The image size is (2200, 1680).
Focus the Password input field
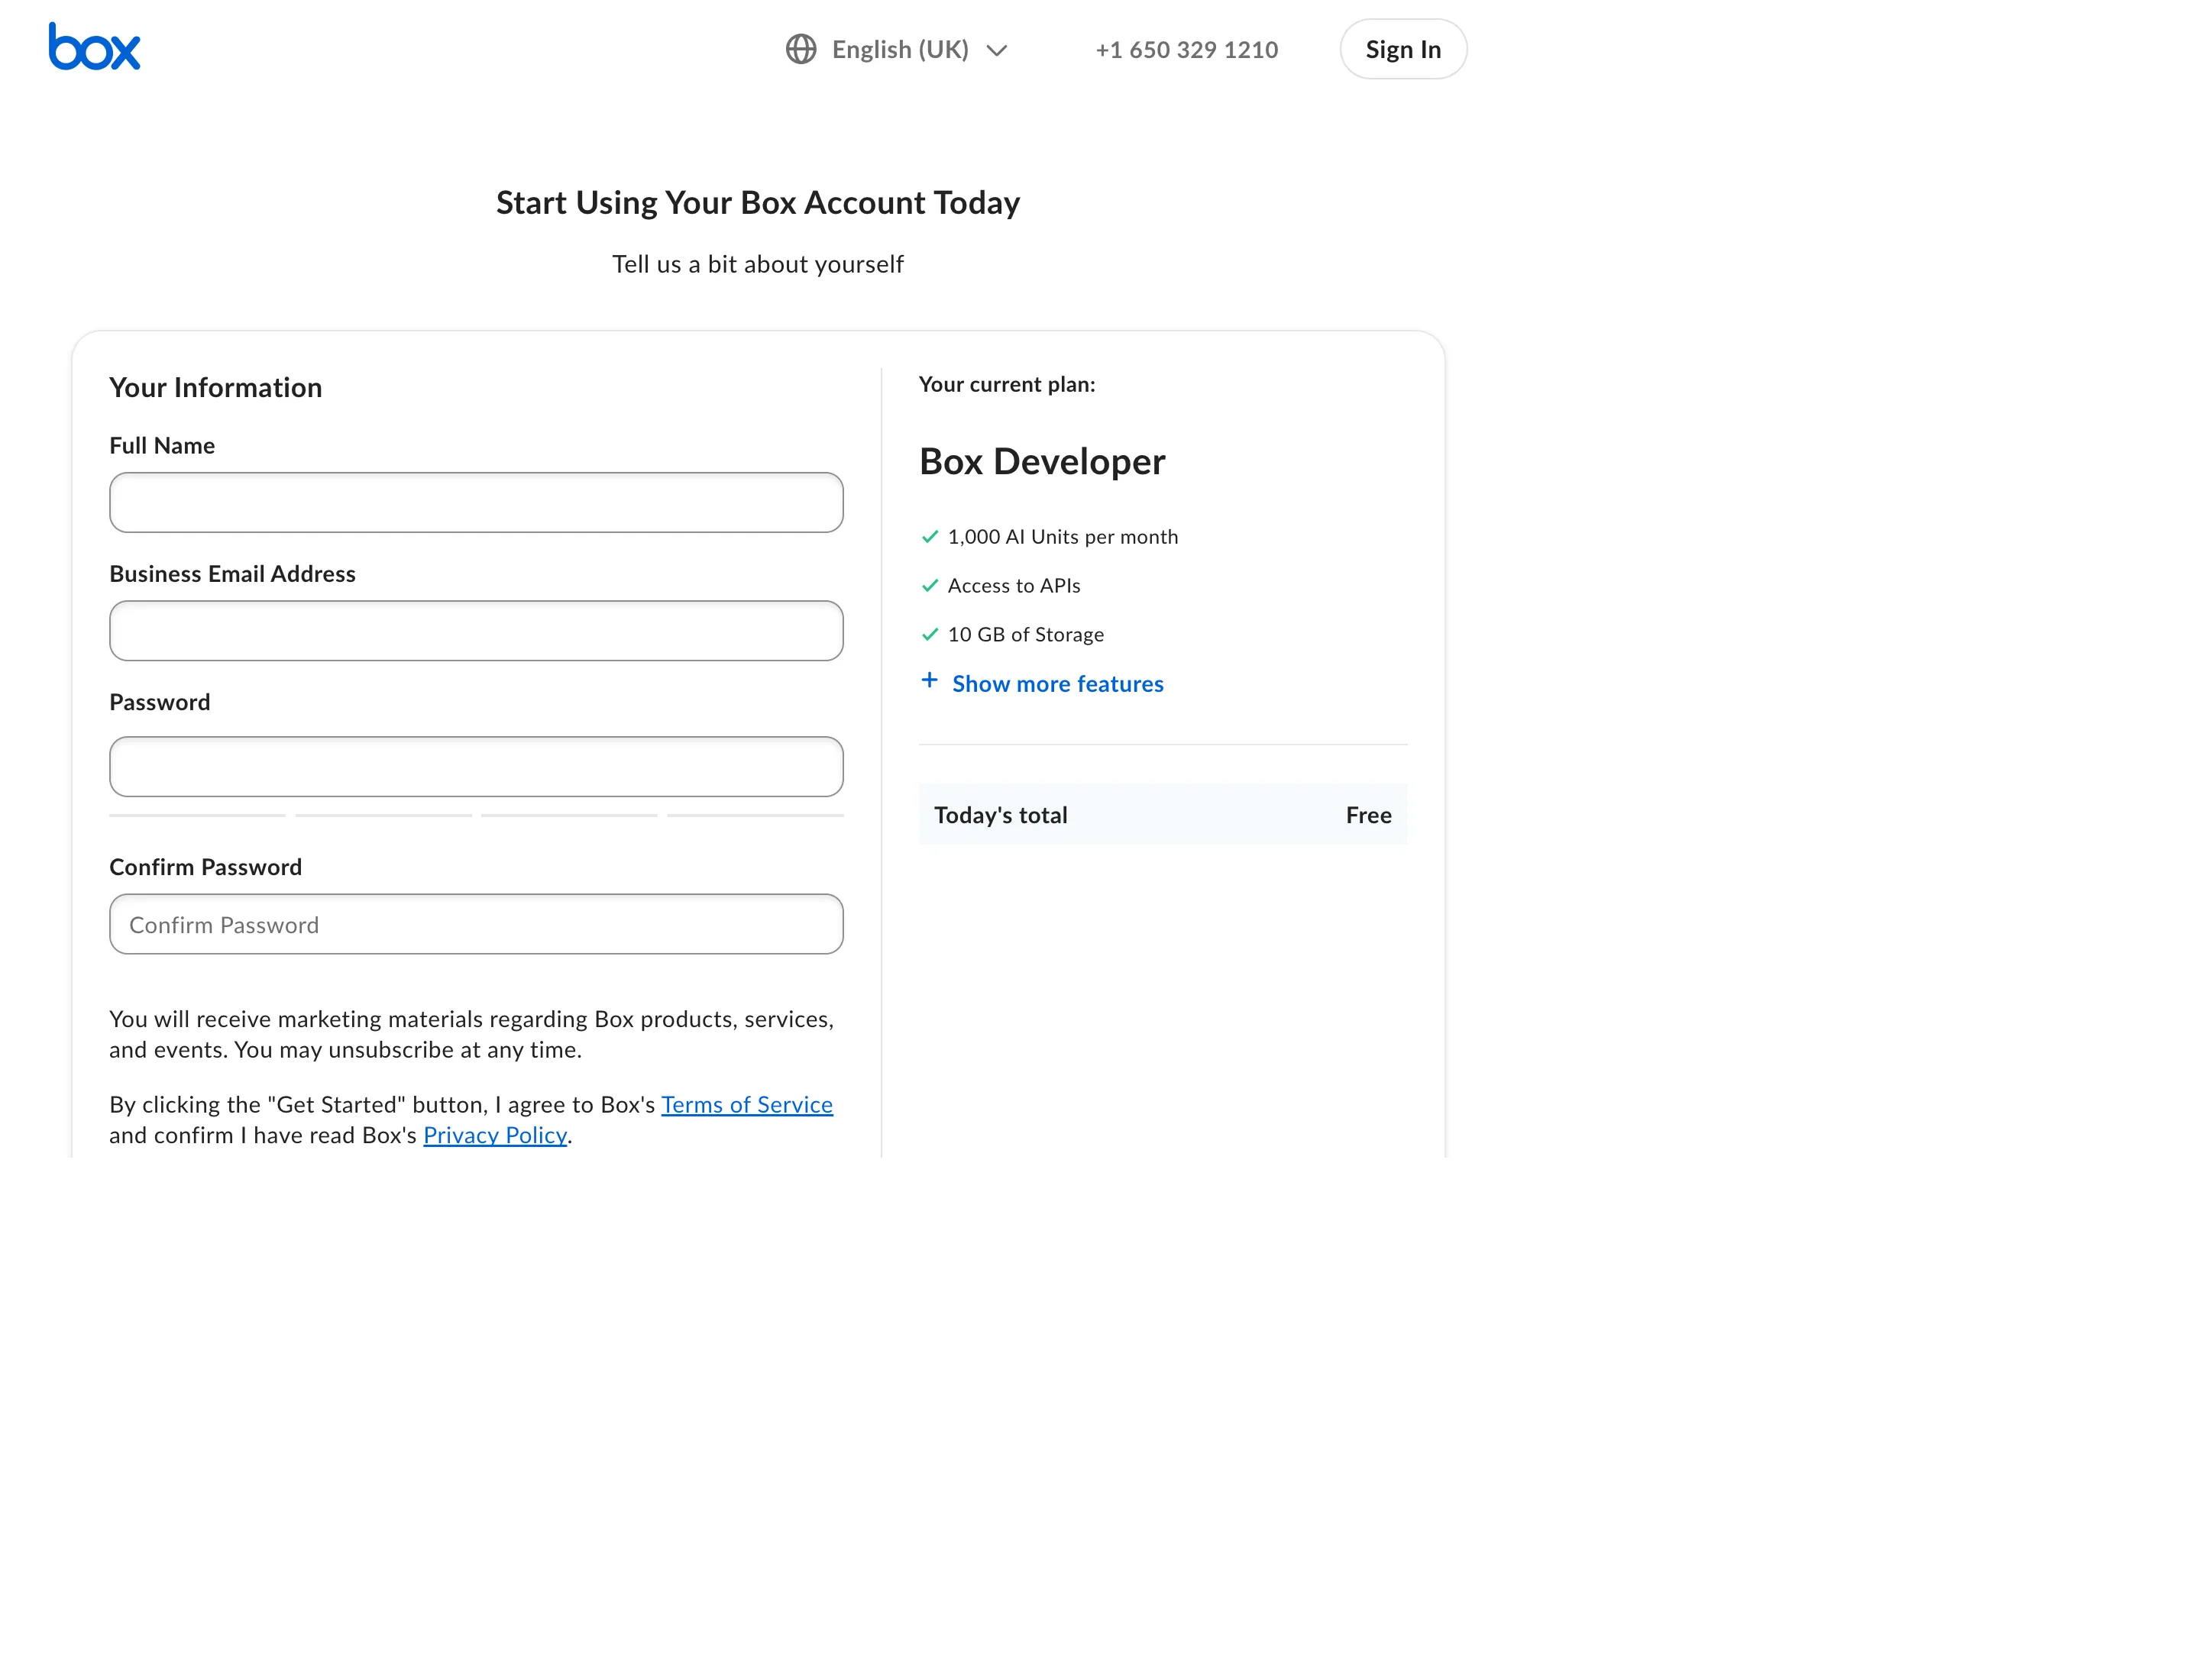click(x=476, y=767)
